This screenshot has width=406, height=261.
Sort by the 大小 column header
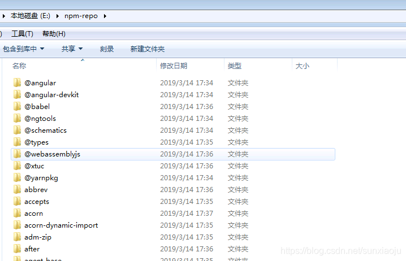302,66
